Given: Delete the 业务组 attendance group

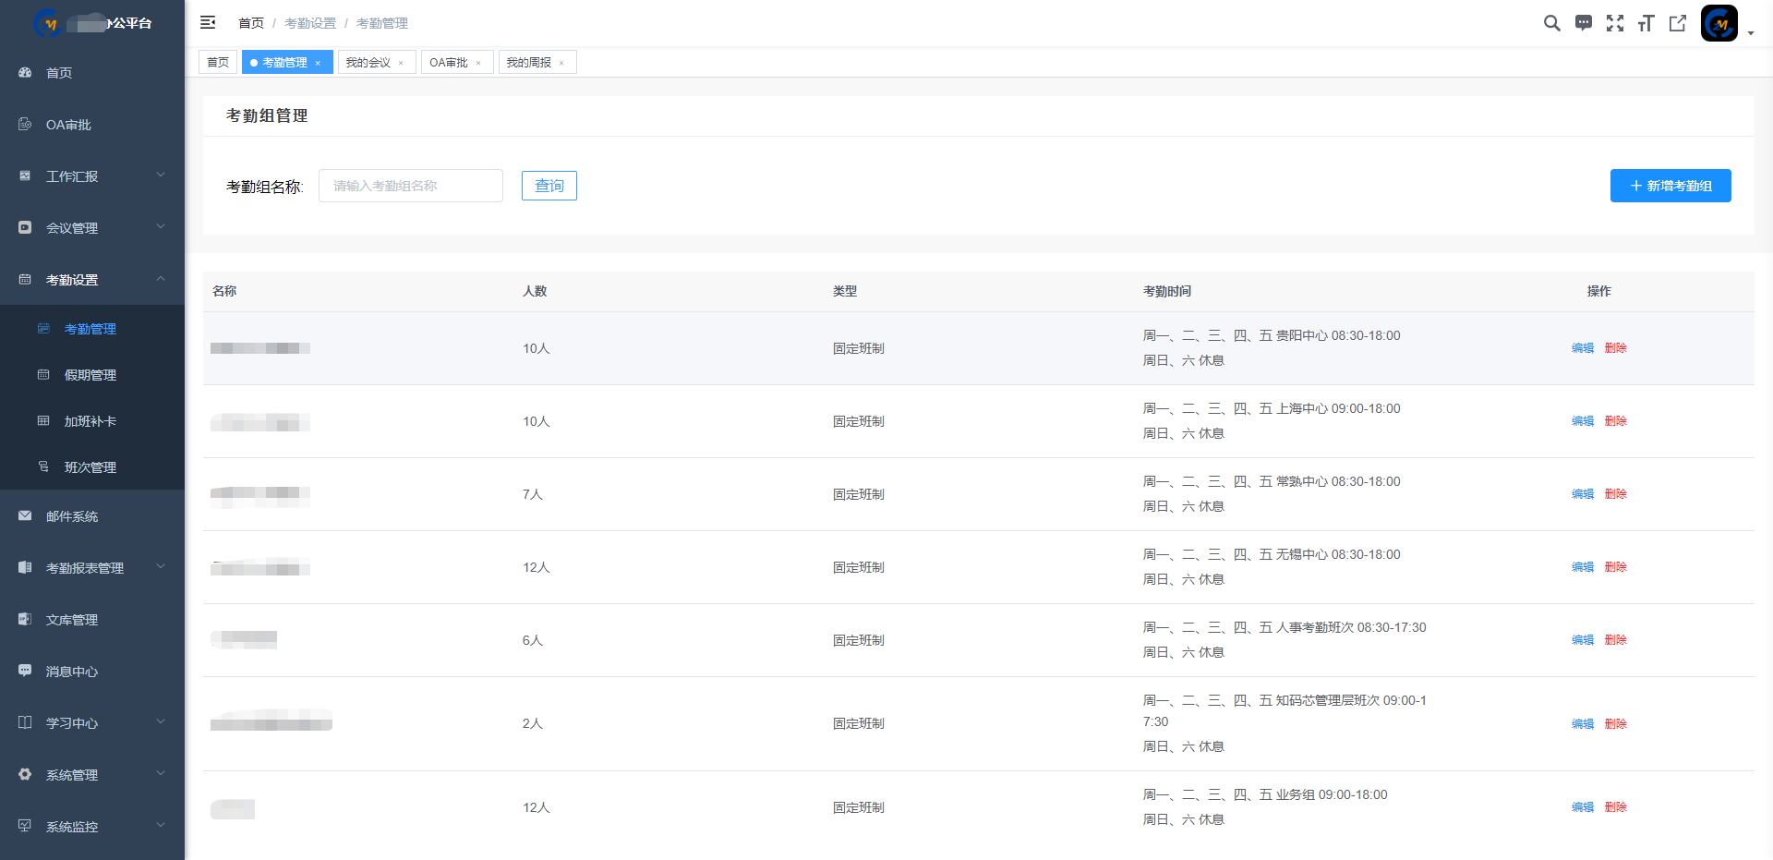Looking at the screenshot, I should (x=1616, y=807).
